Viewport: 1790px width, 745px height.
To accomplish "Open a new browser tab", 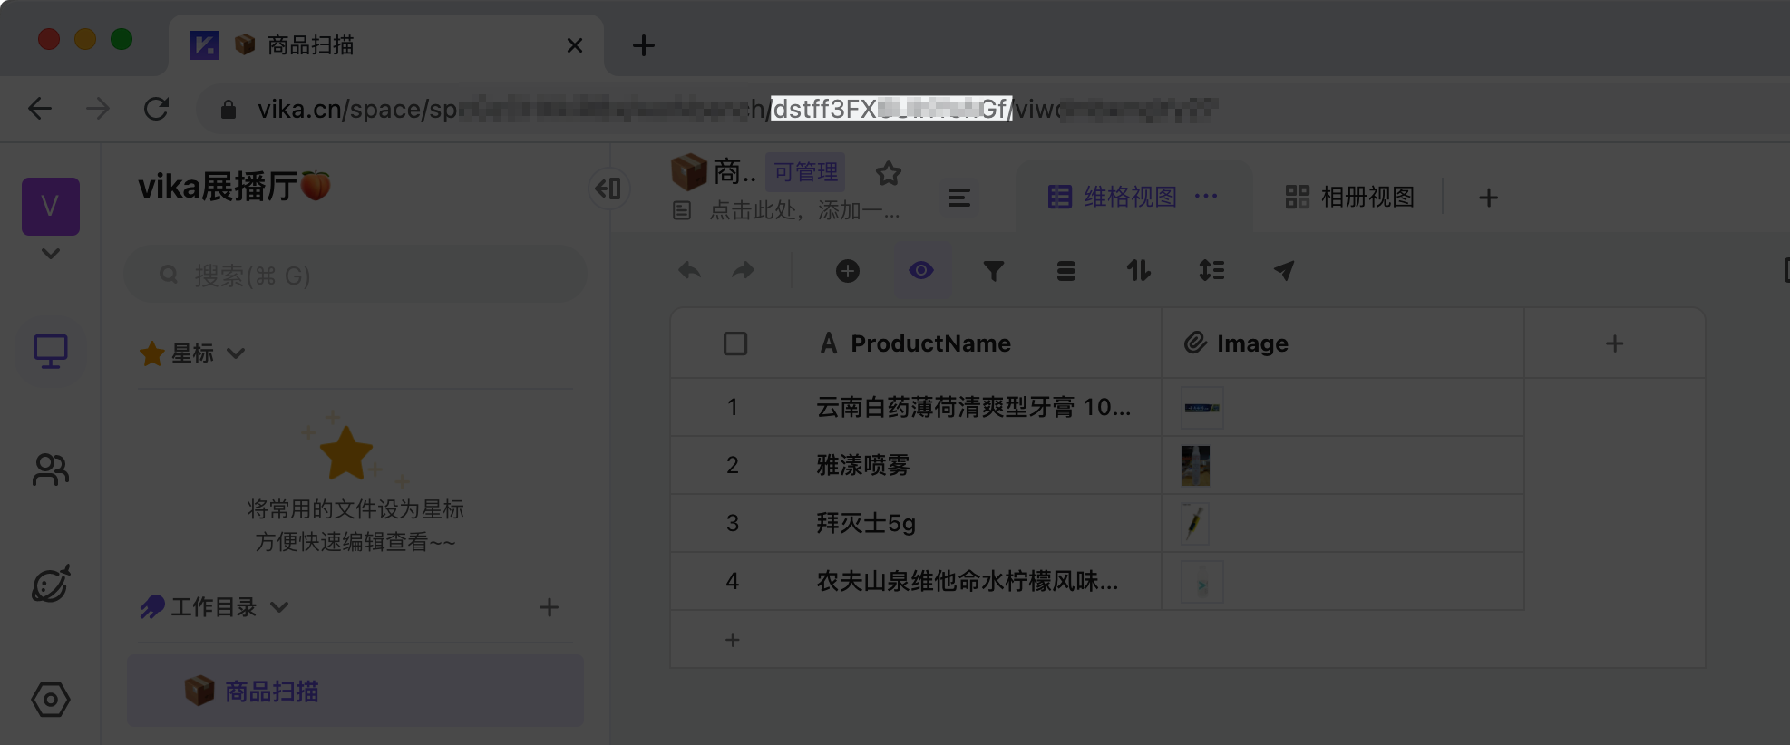I will [643, 44].
